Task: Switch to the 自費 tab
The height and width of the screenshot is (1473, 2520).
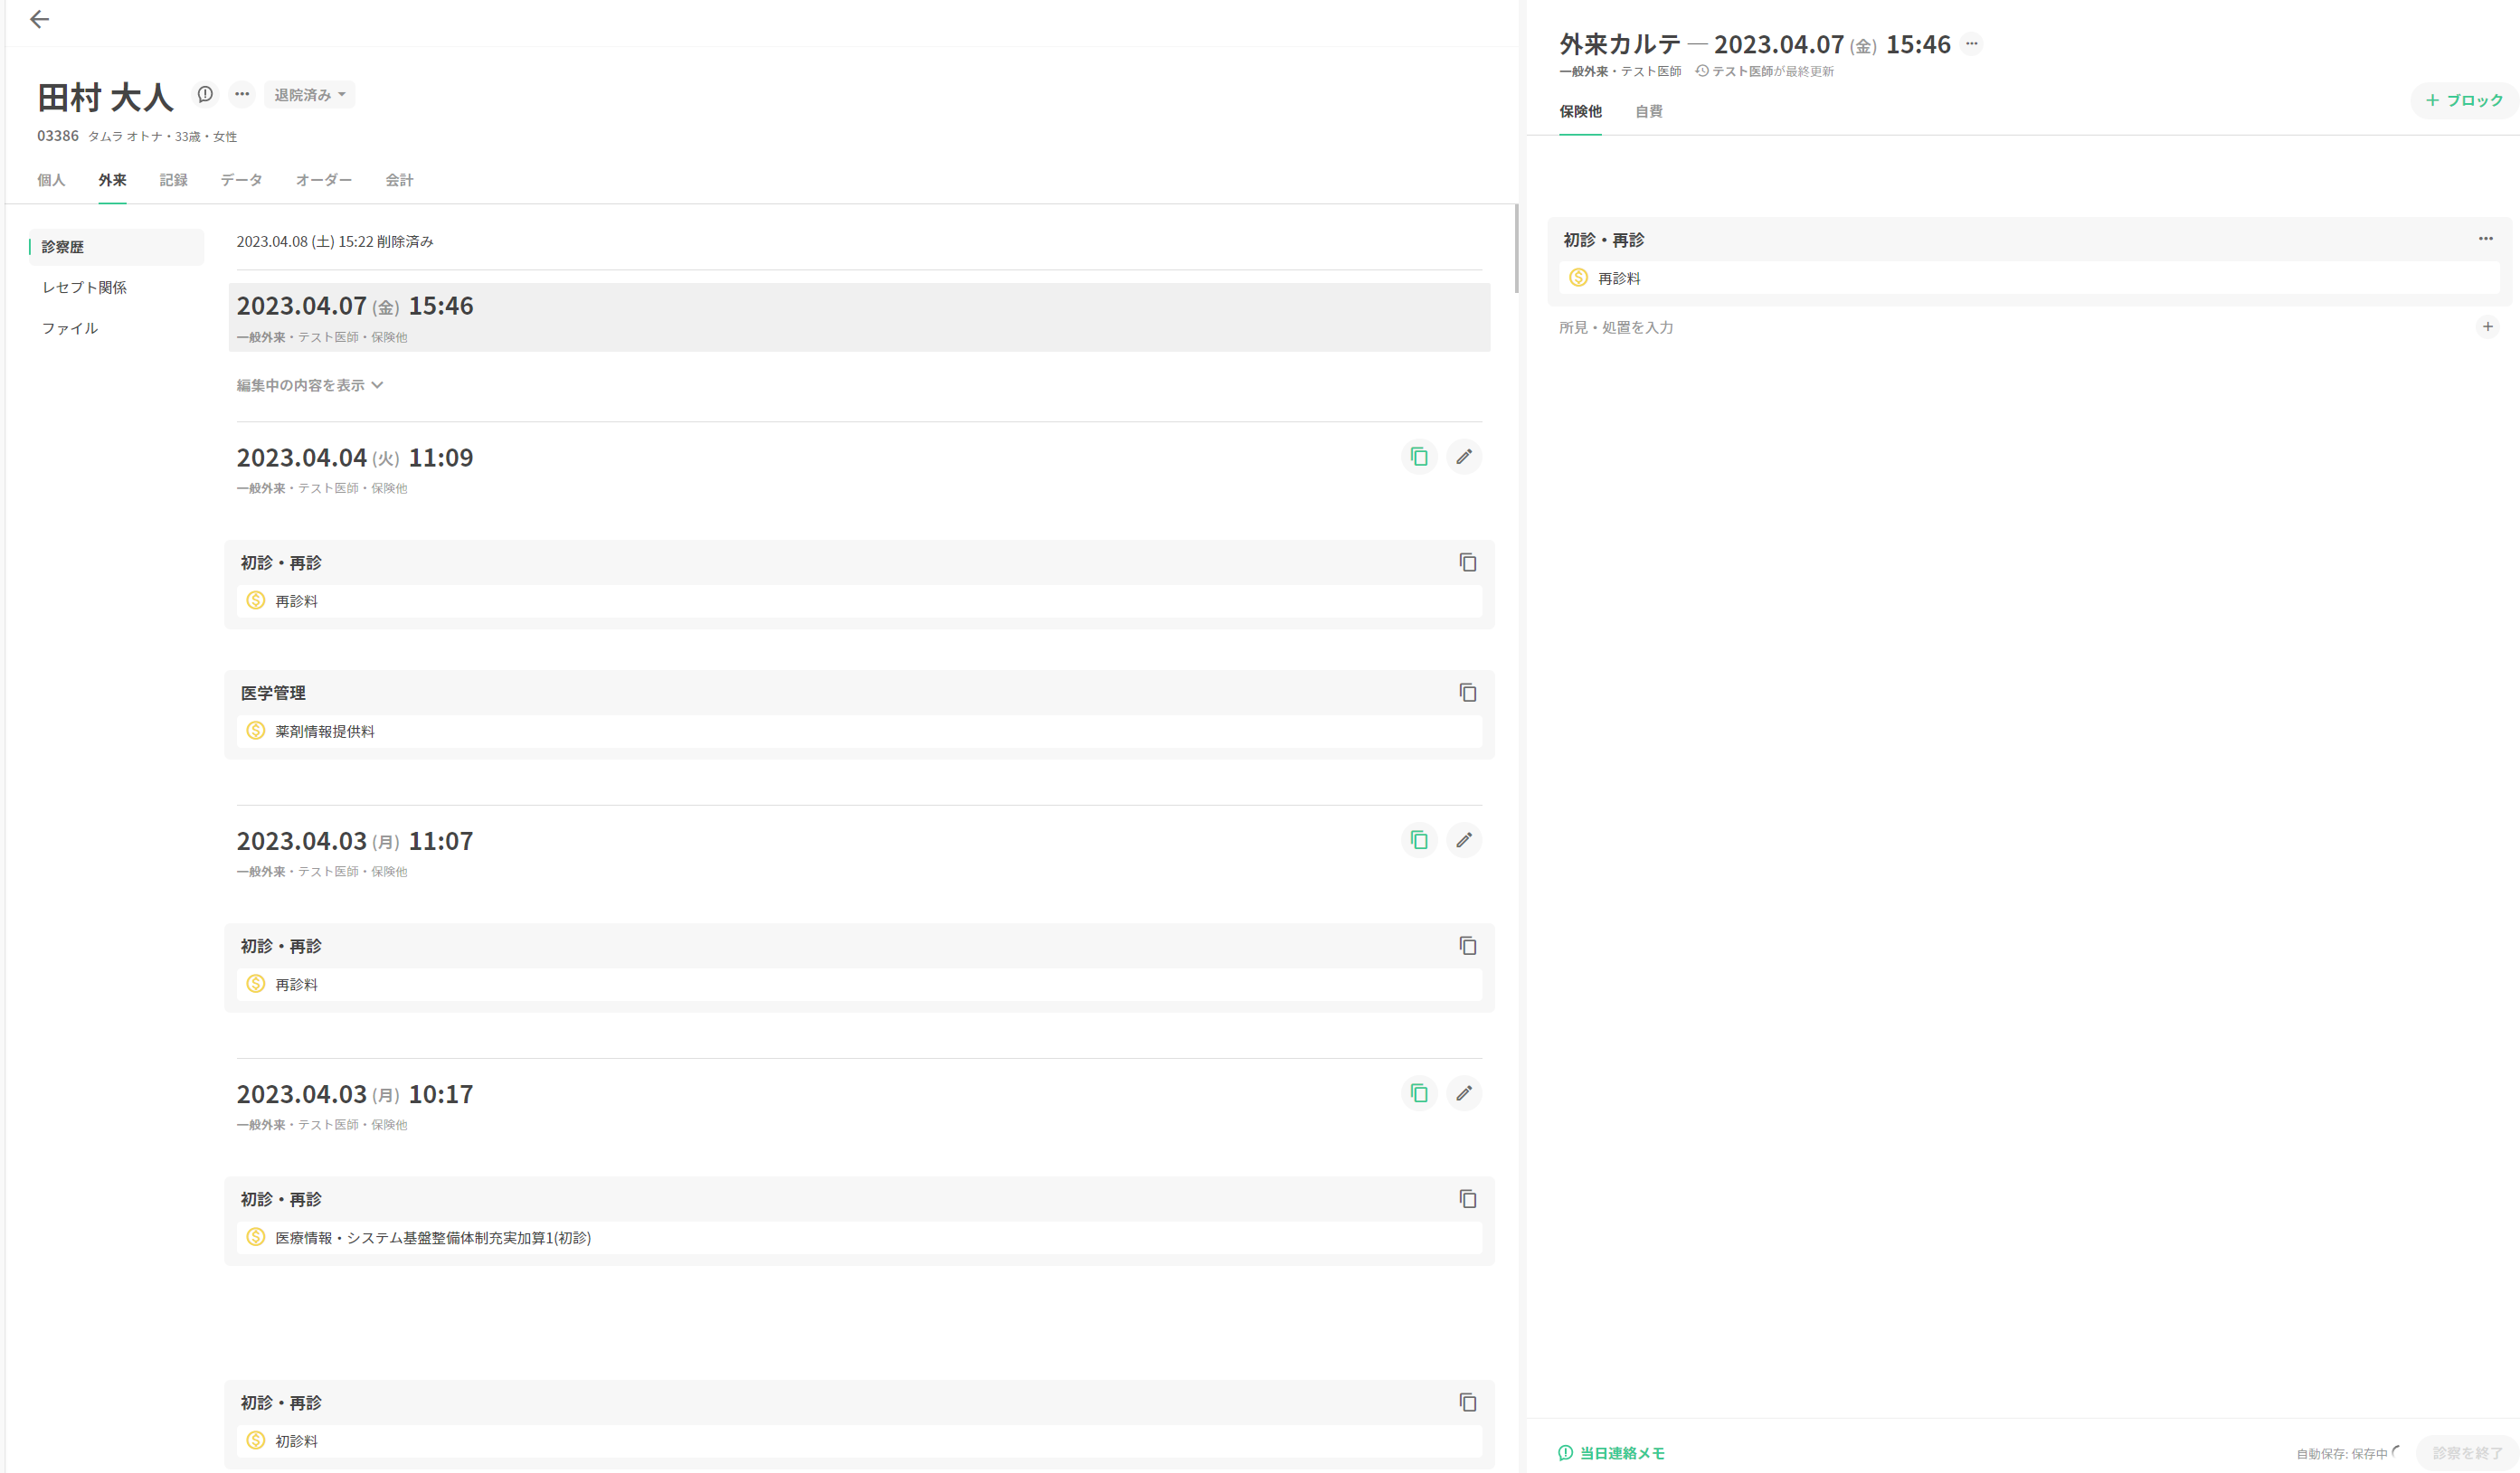Action: pos(1648,111)
